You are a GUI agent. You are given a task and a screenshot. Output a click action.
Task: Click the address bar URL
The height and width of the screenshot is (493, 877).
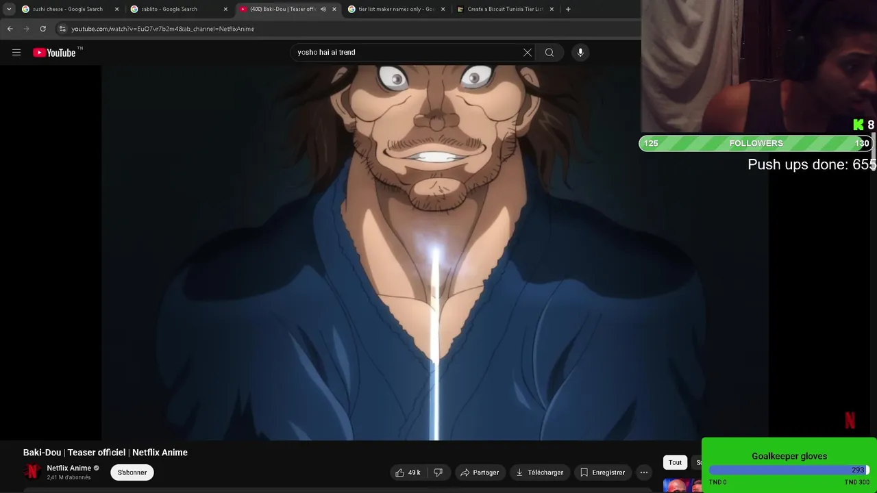point(163,29)
